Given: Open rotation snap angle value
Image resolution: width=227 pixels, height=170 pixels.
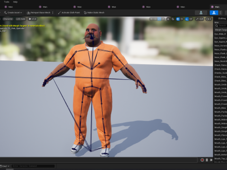Looking at the screenshot, I should pyautogui.click(x=191, y=19).
